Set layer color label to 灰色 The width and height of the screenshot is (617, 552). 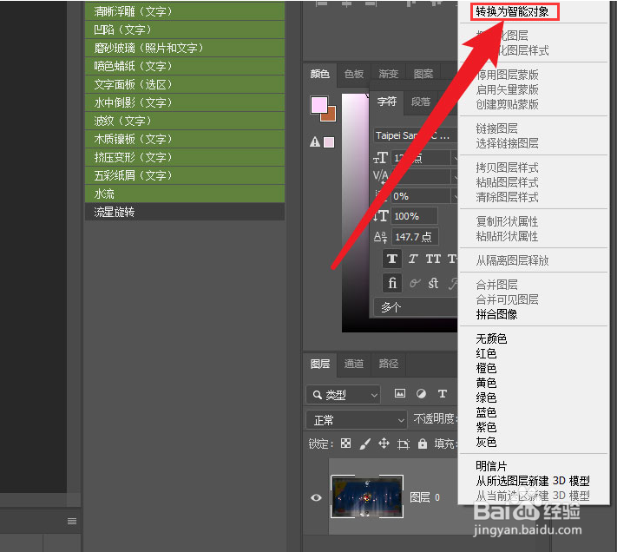(486, 442)
